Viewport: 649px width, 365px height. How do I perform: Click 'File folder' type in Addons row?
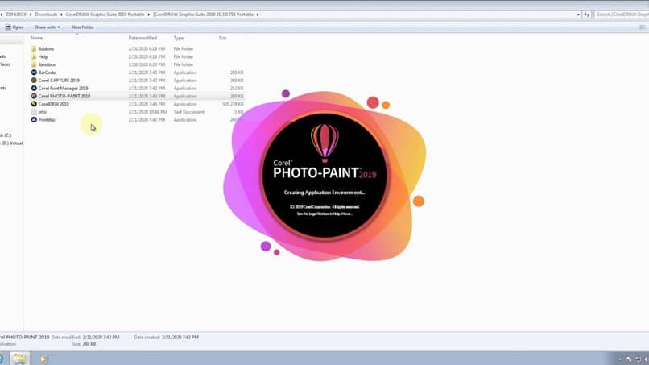184,49
